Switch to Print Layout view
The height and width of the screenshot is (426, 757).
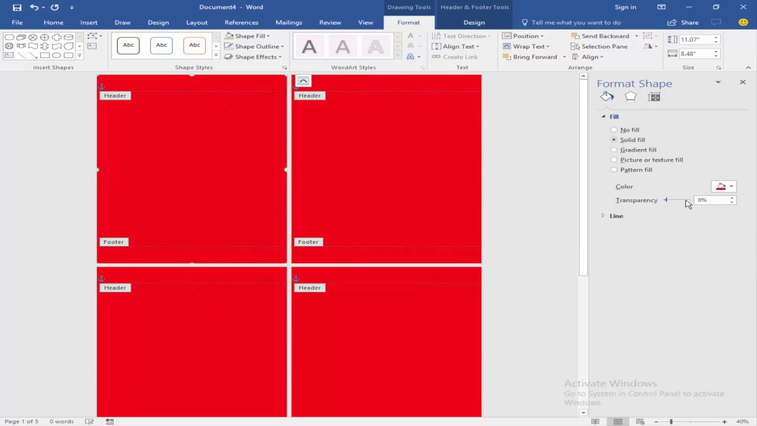618,422
